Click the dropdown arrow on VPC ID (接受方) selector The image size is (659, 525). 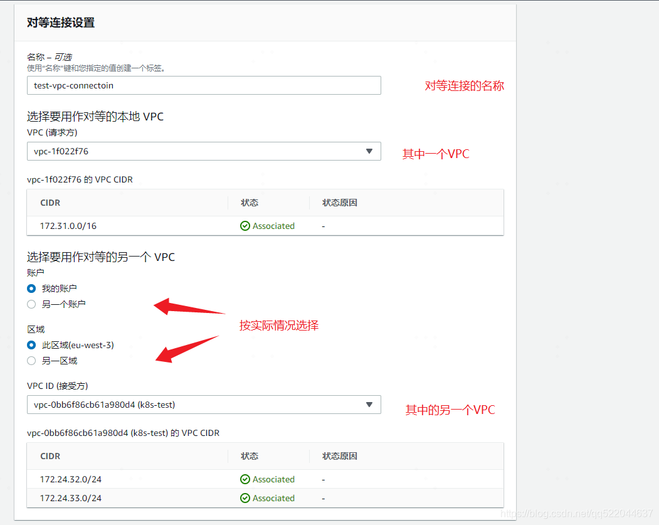point(369,405)
